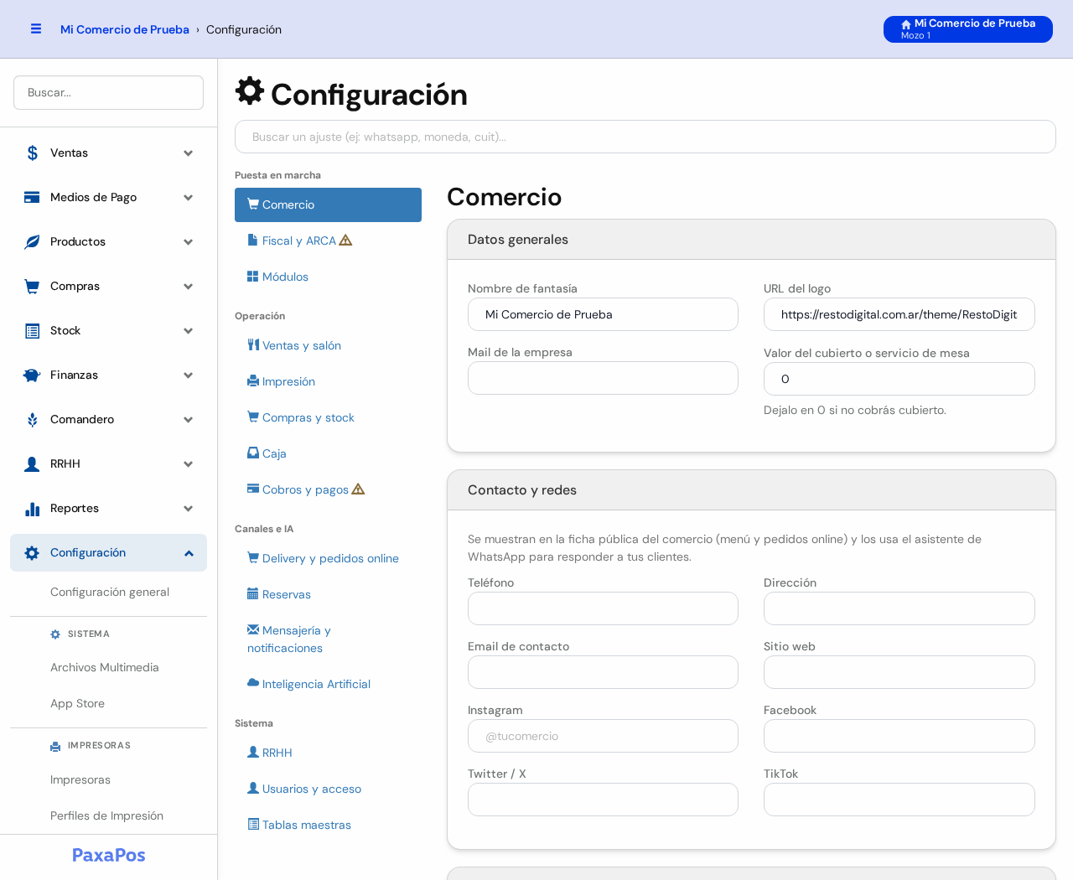Click the Mi Comercio de Prueba Mozo 1 button

968,29
